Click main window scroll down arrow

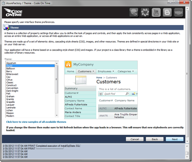pos(187,141)
